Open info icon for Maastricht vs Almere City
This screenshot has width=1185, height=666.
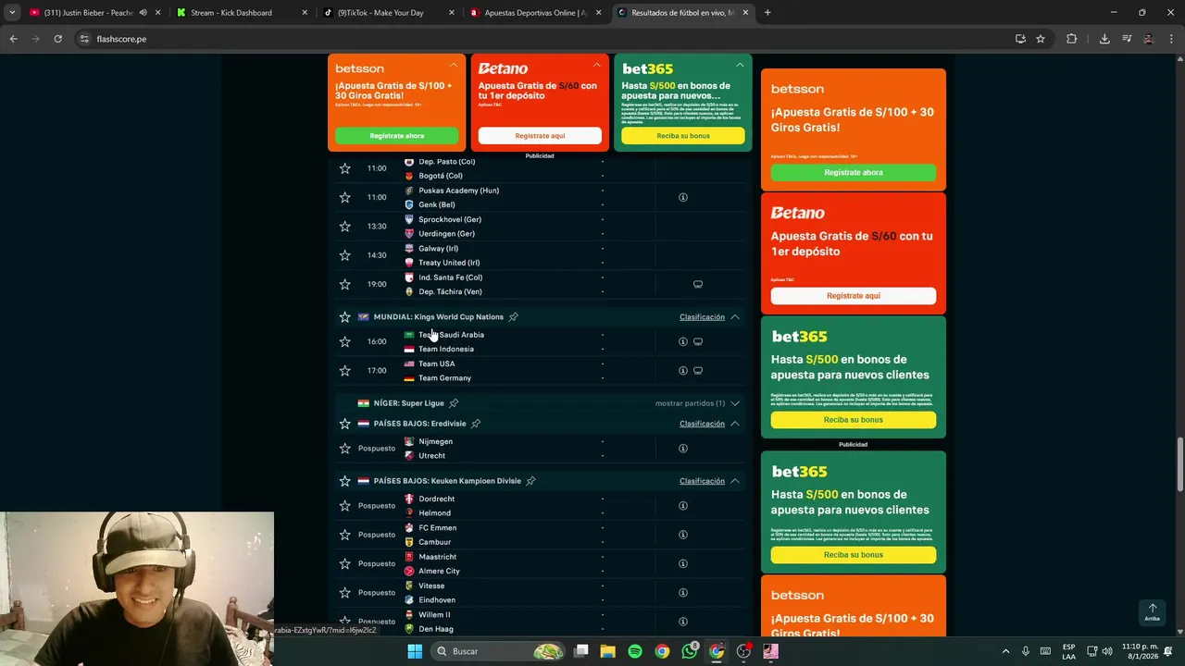click(x=683, y=563)
